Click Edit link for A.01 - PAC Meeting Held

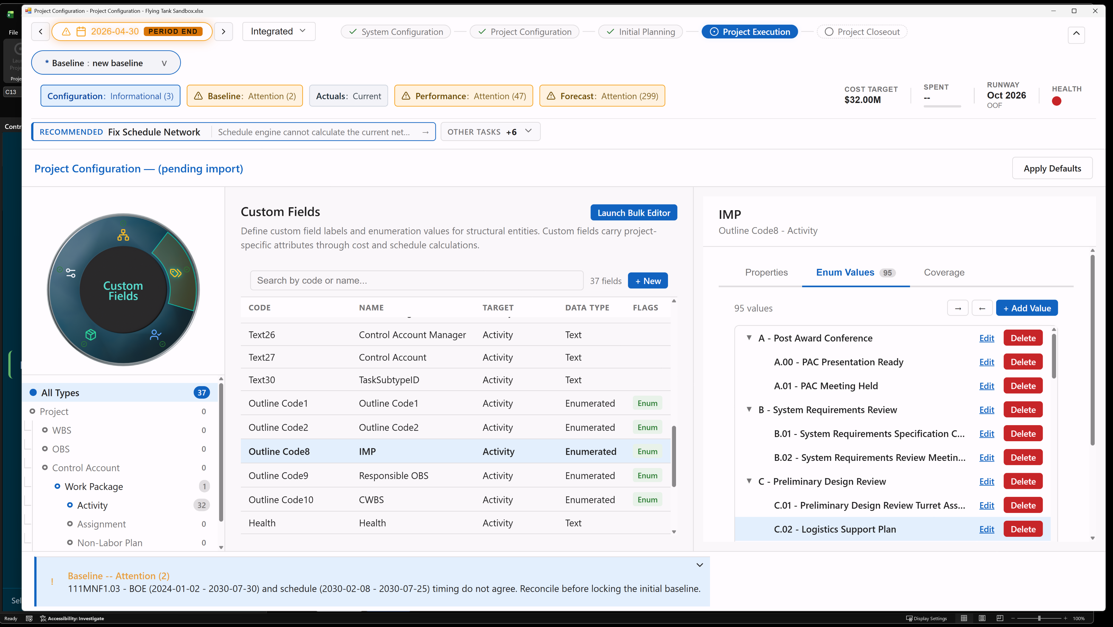(x=986, y=386)
